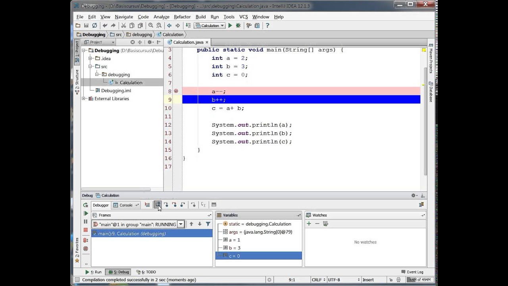Close the Calculation.java editor tab
Image resolution: width=508 pixels, height=286 pixels.
click(x=207, y=42)
